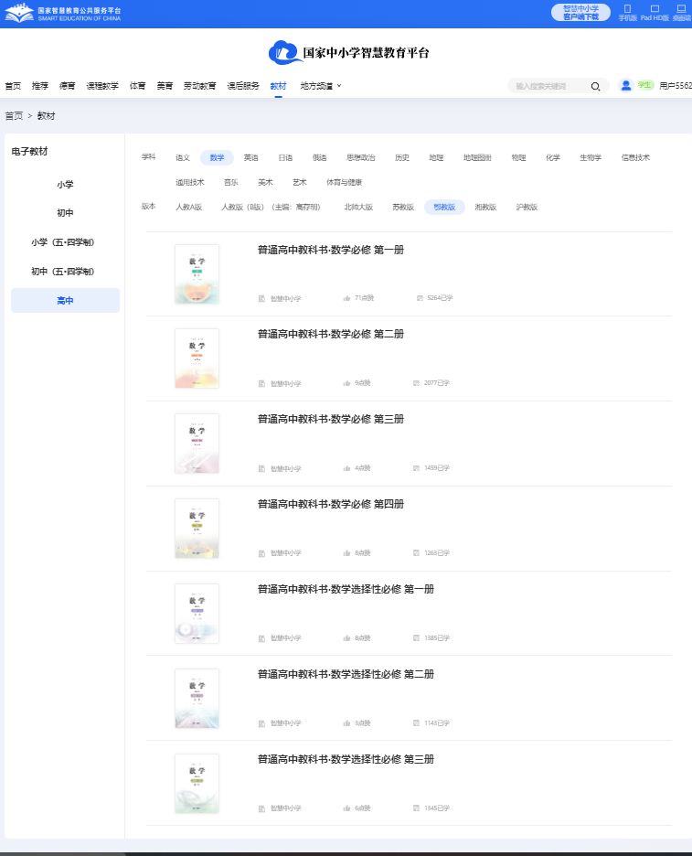
Task: Click the search magnifier icon
Action: [595, 86]
